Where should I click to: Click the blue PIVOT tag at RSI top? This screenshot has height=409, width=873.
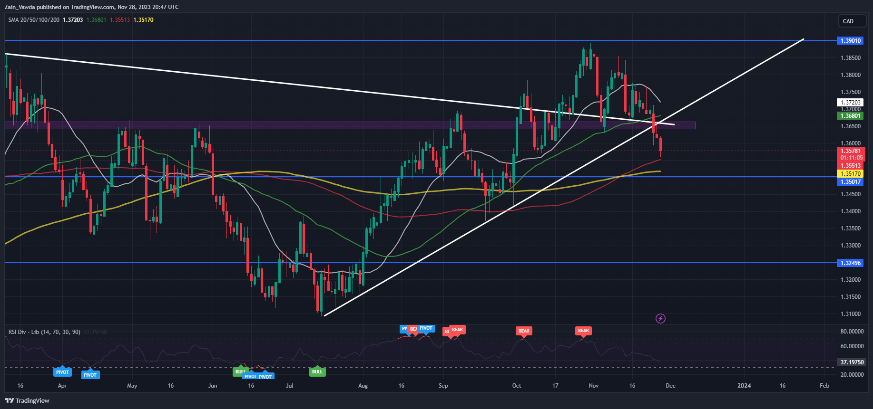click(426, 328)
